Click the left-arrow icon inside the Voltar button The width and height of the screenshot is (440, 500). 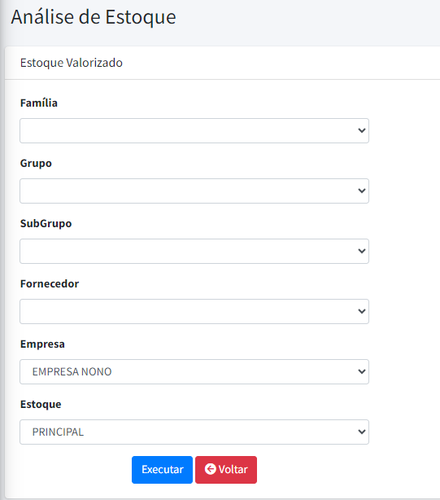click(210, 469)
